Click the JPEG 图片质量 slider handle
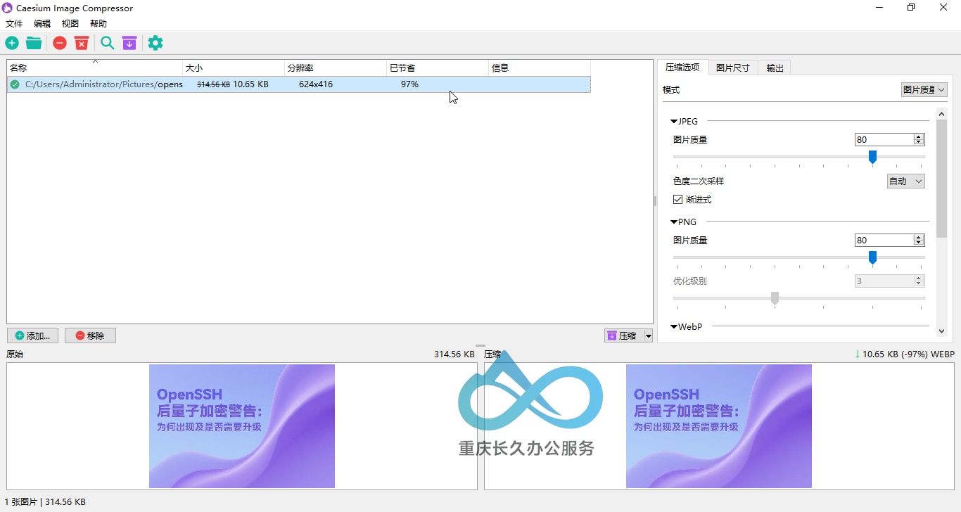The image size is (961, 512). [x=872, y=157]
